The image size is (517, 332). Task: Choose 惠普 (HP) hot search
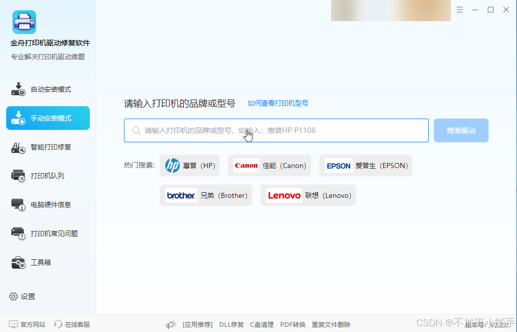pos(190,165)
